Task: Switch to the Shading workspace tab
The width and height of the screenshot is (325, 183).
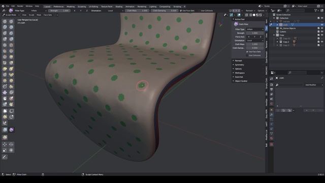Action: [x=119, y=7]
